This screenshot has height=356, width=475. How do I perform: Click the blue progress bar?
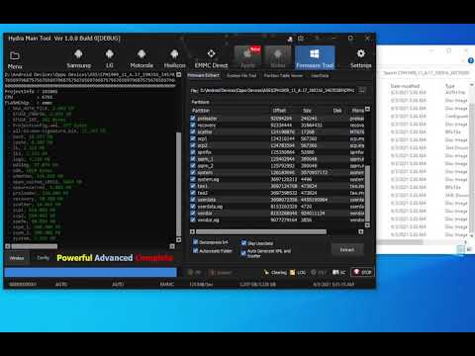[x=90, y=272]
